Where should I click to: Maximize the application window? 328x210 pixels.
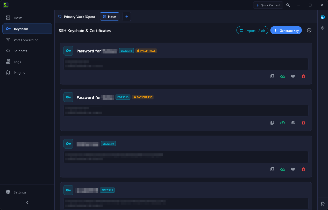point(310,5)
